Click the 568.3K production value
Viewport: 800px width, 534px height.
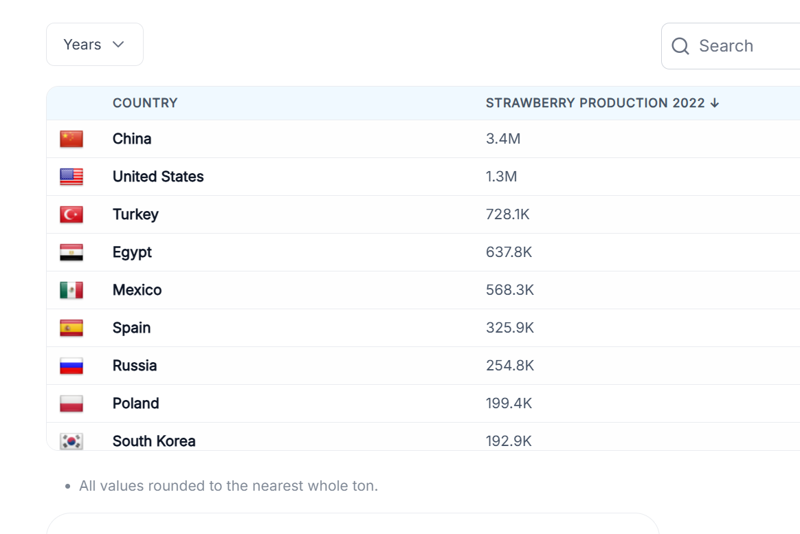(510, 290)
